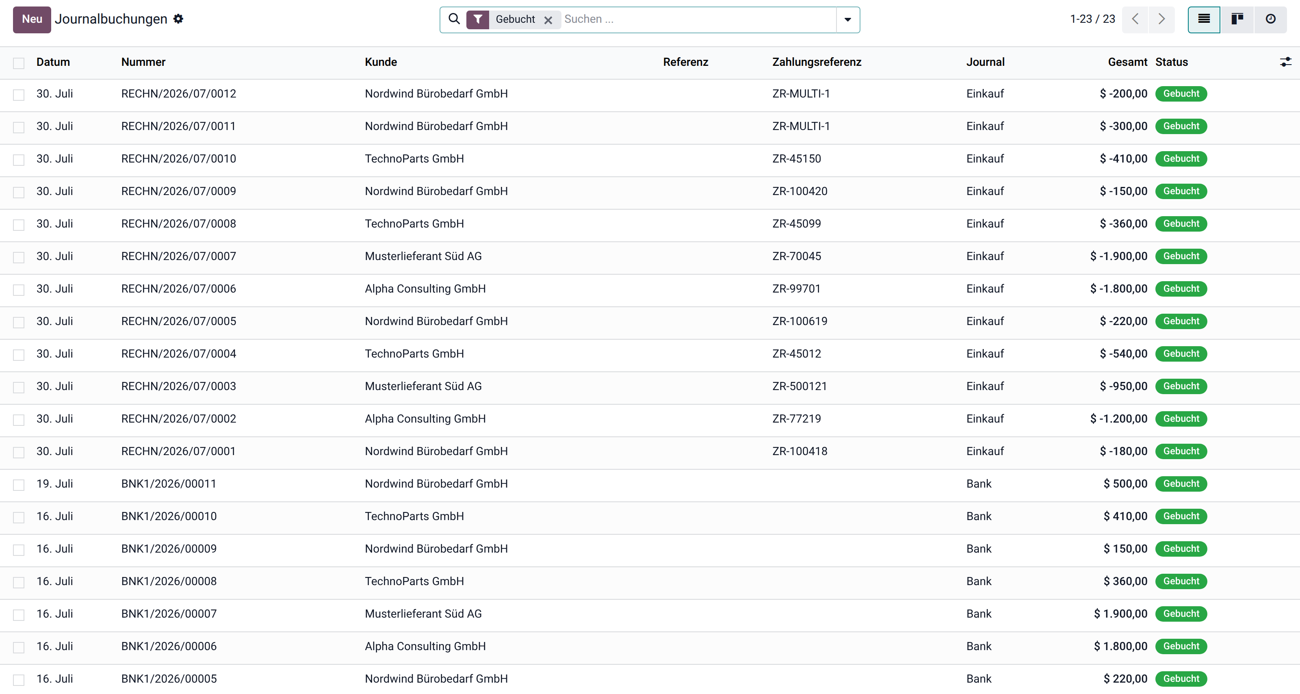Viewport: 1300px width, 694px height.
Task: Click Gebucht status badge of BNK1/2026/00011
Action: pyautogui.click(x=1181, y=484)
